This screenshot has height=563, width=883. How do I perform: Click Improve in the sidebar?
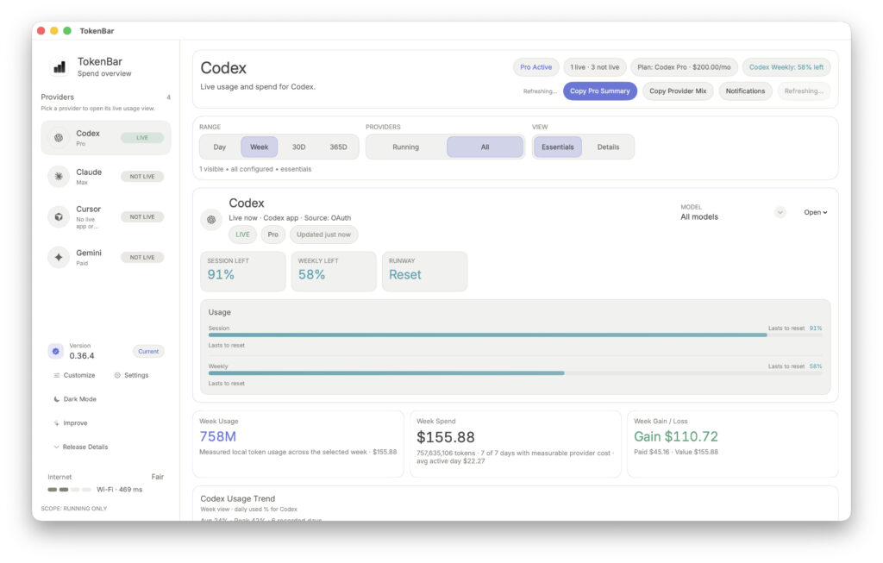click(x=71, y=423)
